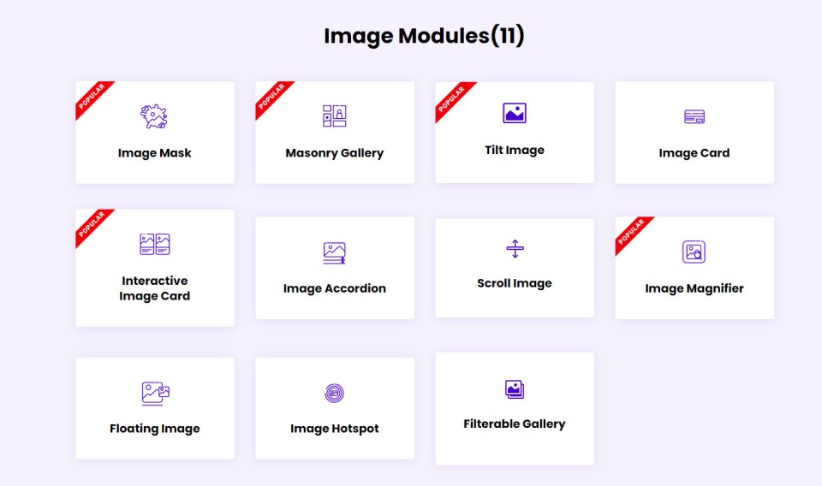Click the Image Hotspot spiral icon
Screen dimensions: 822x486
click(x=334, y=394)
